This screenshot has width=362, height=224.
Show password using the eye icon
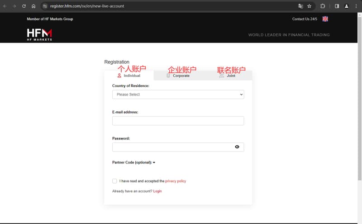pos(237,147)
